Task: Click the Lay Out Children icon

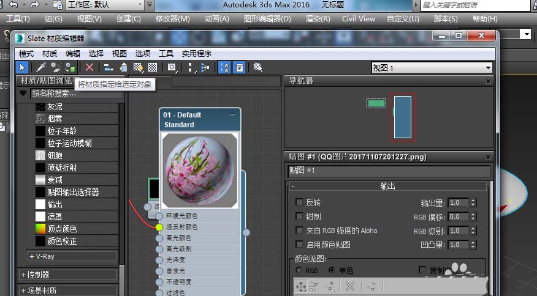Action: (x=205, y=68)
